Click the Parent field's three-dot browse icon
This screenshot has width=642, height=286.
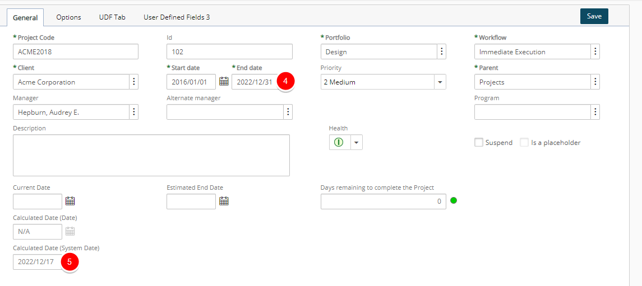click(x=595, y=82)
